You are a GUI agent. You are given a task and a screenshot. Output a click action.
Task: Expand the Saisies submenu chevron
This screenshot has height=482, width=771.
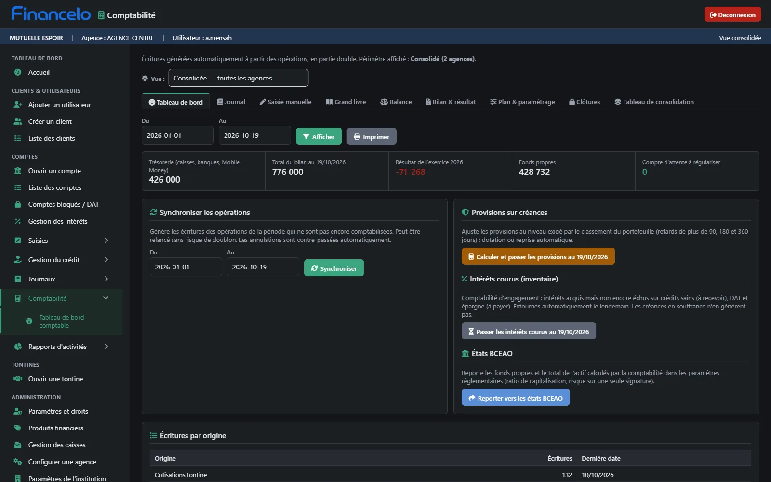click(106, 241)
